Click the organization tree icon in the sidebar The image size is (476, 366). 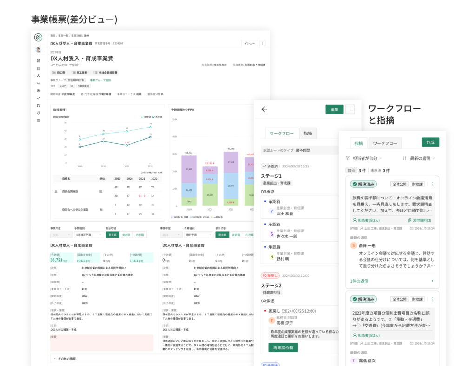click(x=38, y=76)
